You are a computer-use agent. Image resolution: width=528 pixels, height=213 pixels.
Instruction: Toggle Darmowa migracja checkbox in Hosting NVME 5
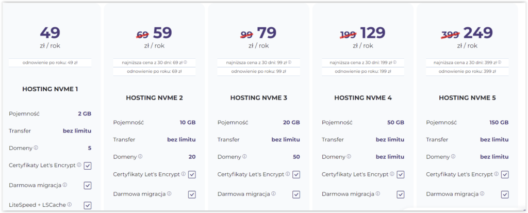(x=505, y=194)
